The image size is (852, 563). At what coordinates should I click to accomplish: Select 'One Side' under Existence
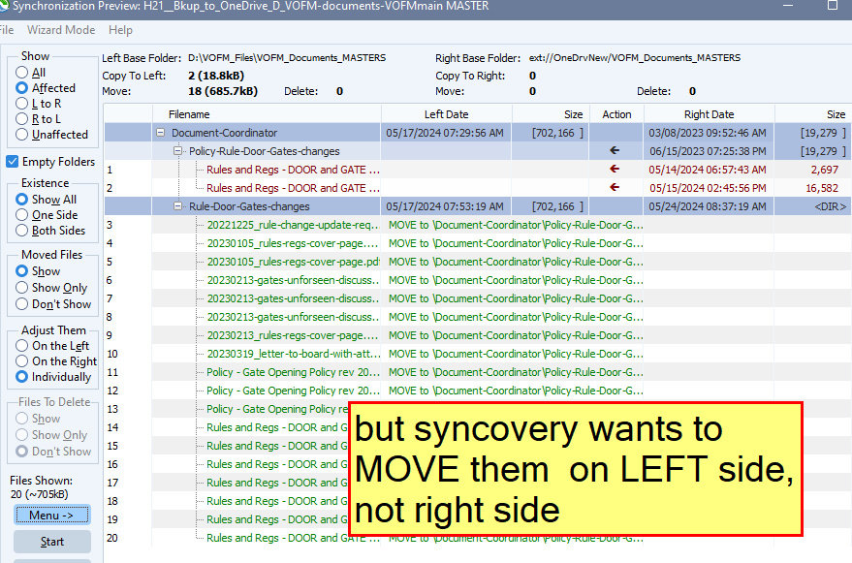[22, 215]
